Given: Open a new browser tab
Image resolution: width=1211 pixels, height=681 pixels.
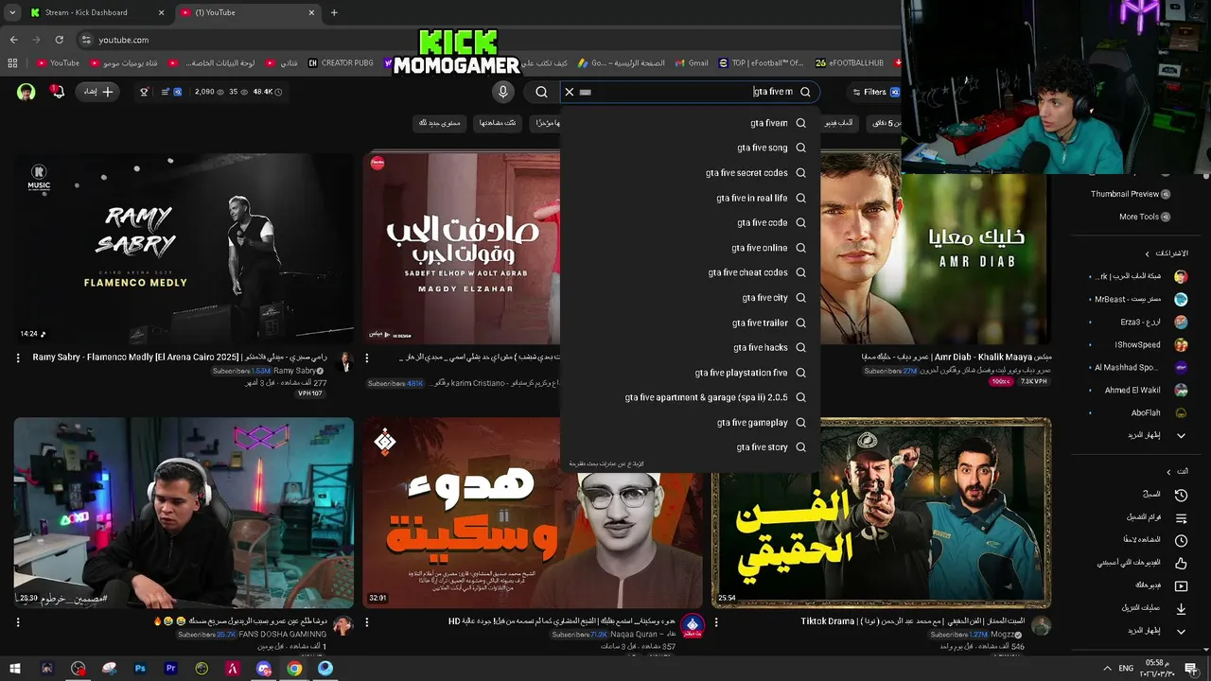Looking at the screenshot, I should [x=334, y=12].
